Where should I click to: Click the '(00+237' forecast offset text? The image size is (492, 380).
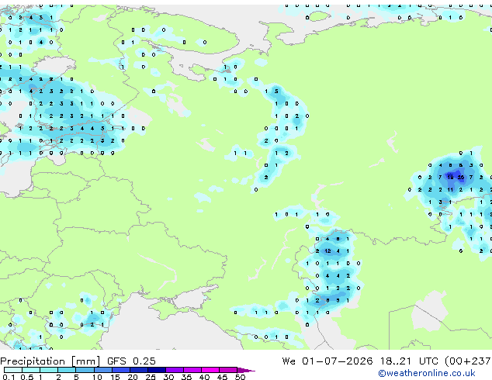click(468, 361)
